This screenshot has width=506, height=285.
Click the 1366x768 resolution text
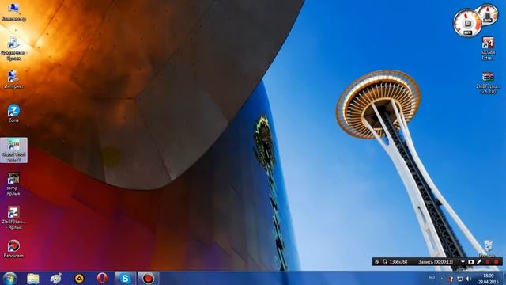coord(398,262)
